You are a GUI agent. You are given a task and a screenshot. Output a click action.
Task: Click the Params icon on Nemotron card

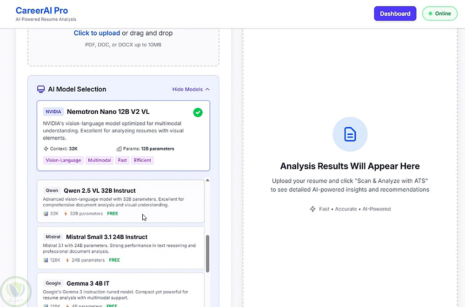pos(119,149)
